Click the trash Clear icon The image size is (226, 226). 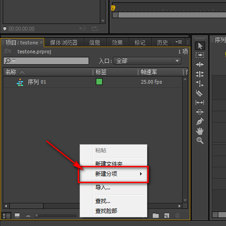tap(177, 216)
